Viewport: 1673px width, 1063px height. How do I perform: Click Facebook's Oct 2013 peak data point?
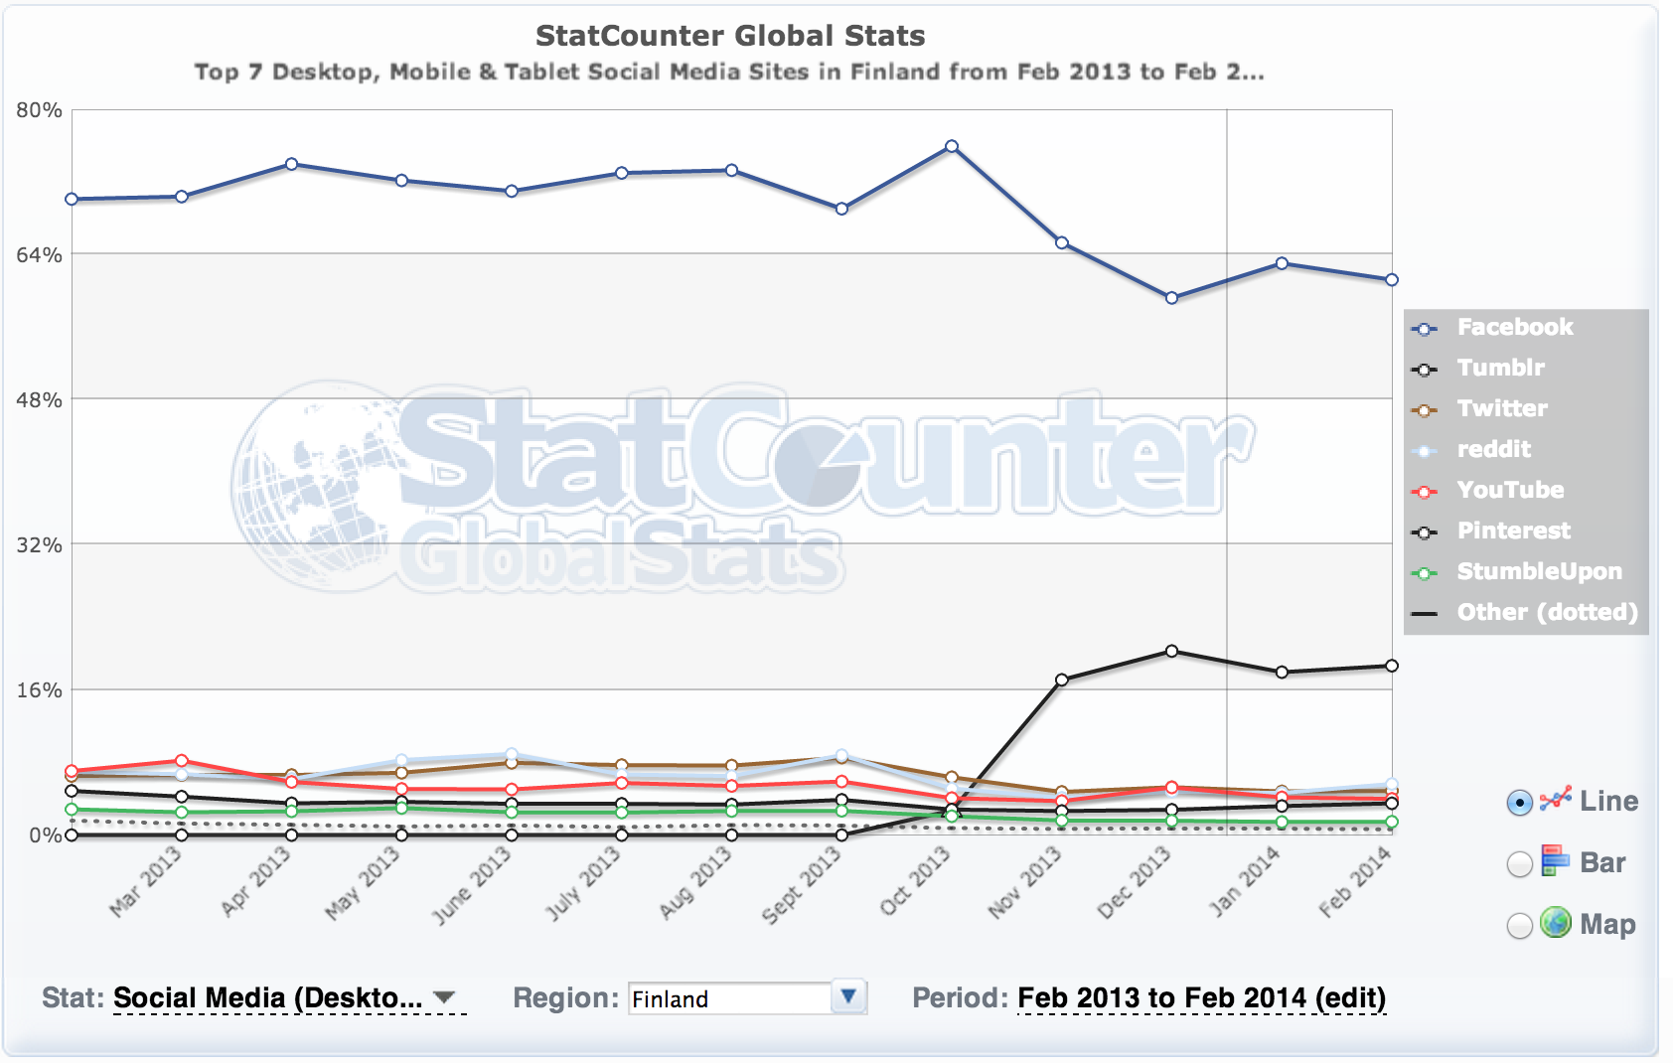952,146
